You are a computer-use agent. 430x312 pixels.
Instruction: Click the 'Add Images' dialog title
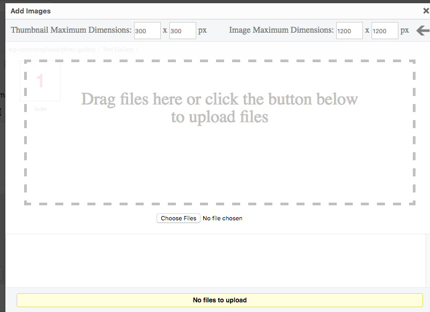[x=31, y=11]
